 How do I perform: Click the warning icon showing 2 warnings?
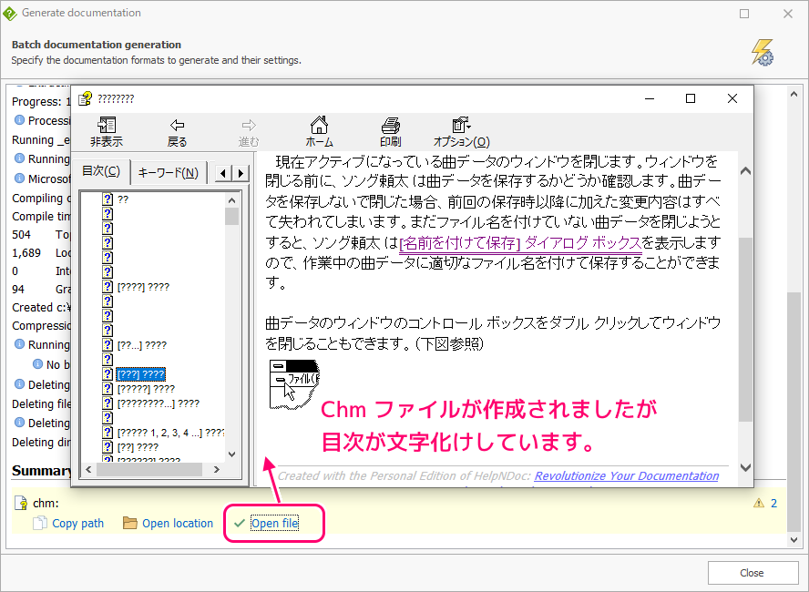point(759,502)
